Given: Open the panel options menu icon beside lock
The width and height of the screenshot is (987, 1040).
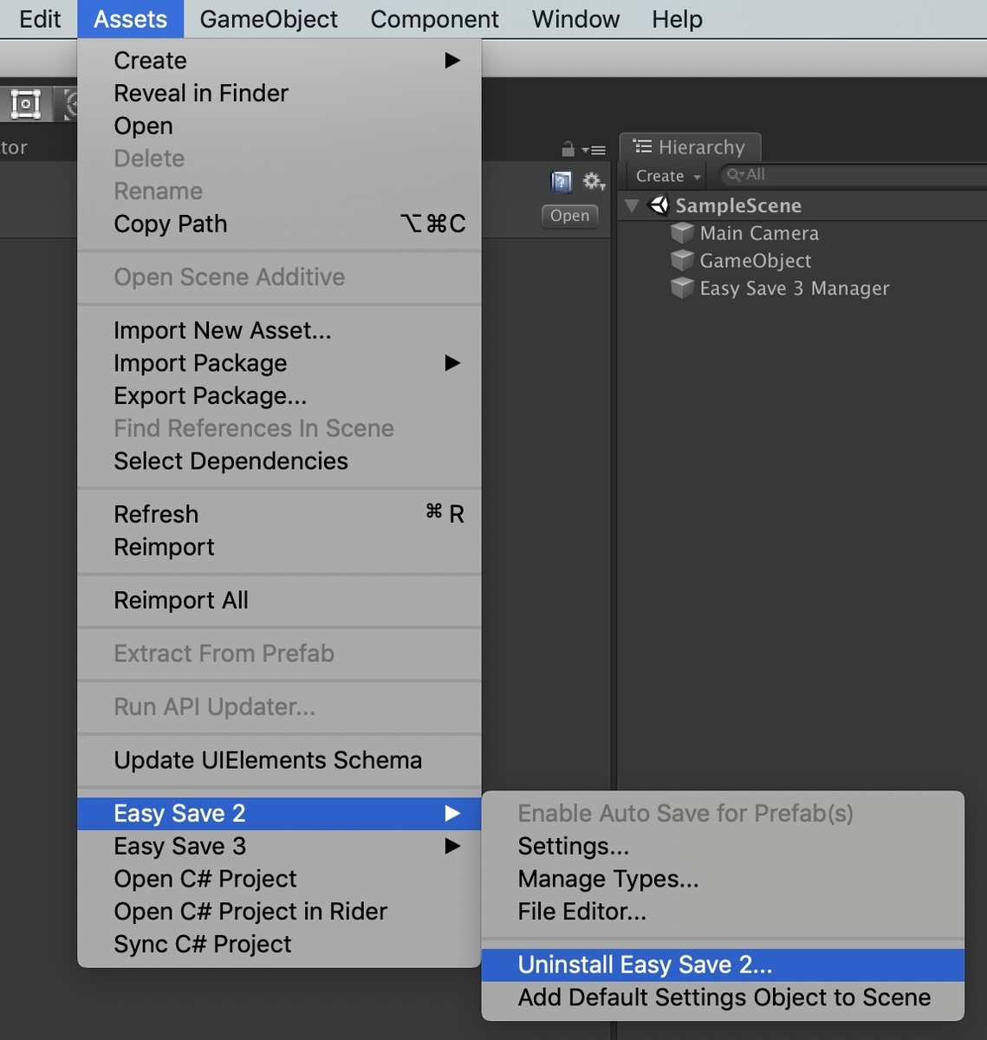Looking at the screenshot, I should tap(594, 150).
